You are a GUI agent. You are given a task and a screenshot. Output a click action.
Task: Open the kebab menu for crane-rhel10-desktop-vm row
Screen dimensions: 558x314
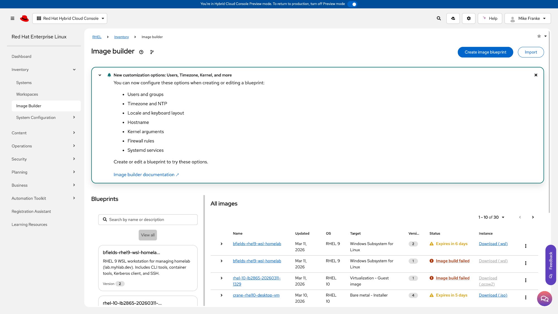pos(526,297)
